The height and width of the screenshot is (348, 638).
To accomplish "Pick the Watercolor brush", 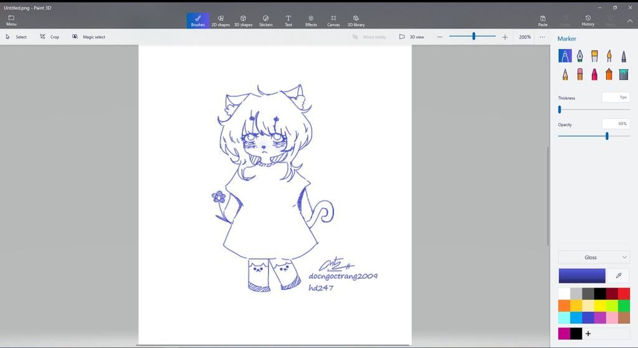I will point(609,55).
